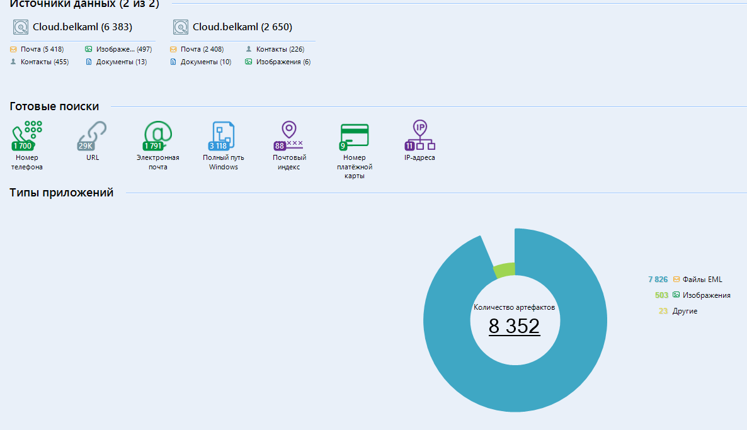The height and width of the screenshot is (430, 747).
Task: Select Изображения legend entry in chart
Action: [x=707, y=295]
